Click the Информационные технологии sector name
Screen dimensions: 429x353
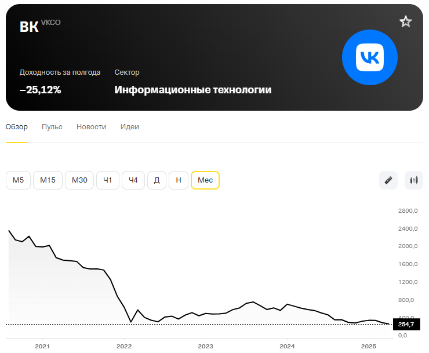[193, 90]
